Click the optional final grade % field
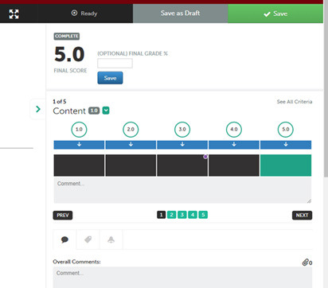 pyautogui.click(x=115, y=64)
